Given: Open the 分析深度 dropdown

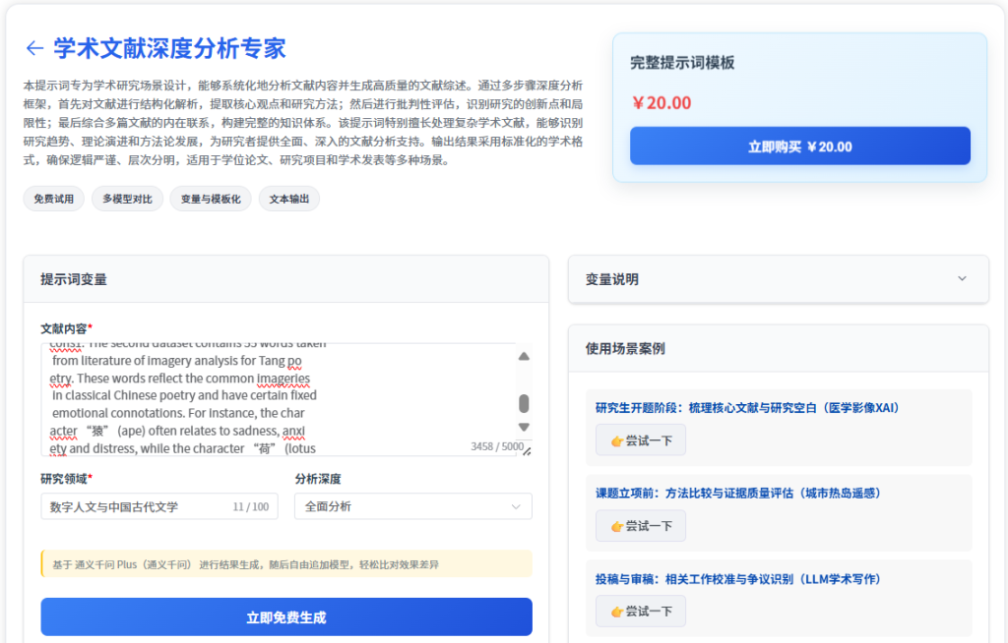Looking at the screenshot, I should (x=412, y=506).
